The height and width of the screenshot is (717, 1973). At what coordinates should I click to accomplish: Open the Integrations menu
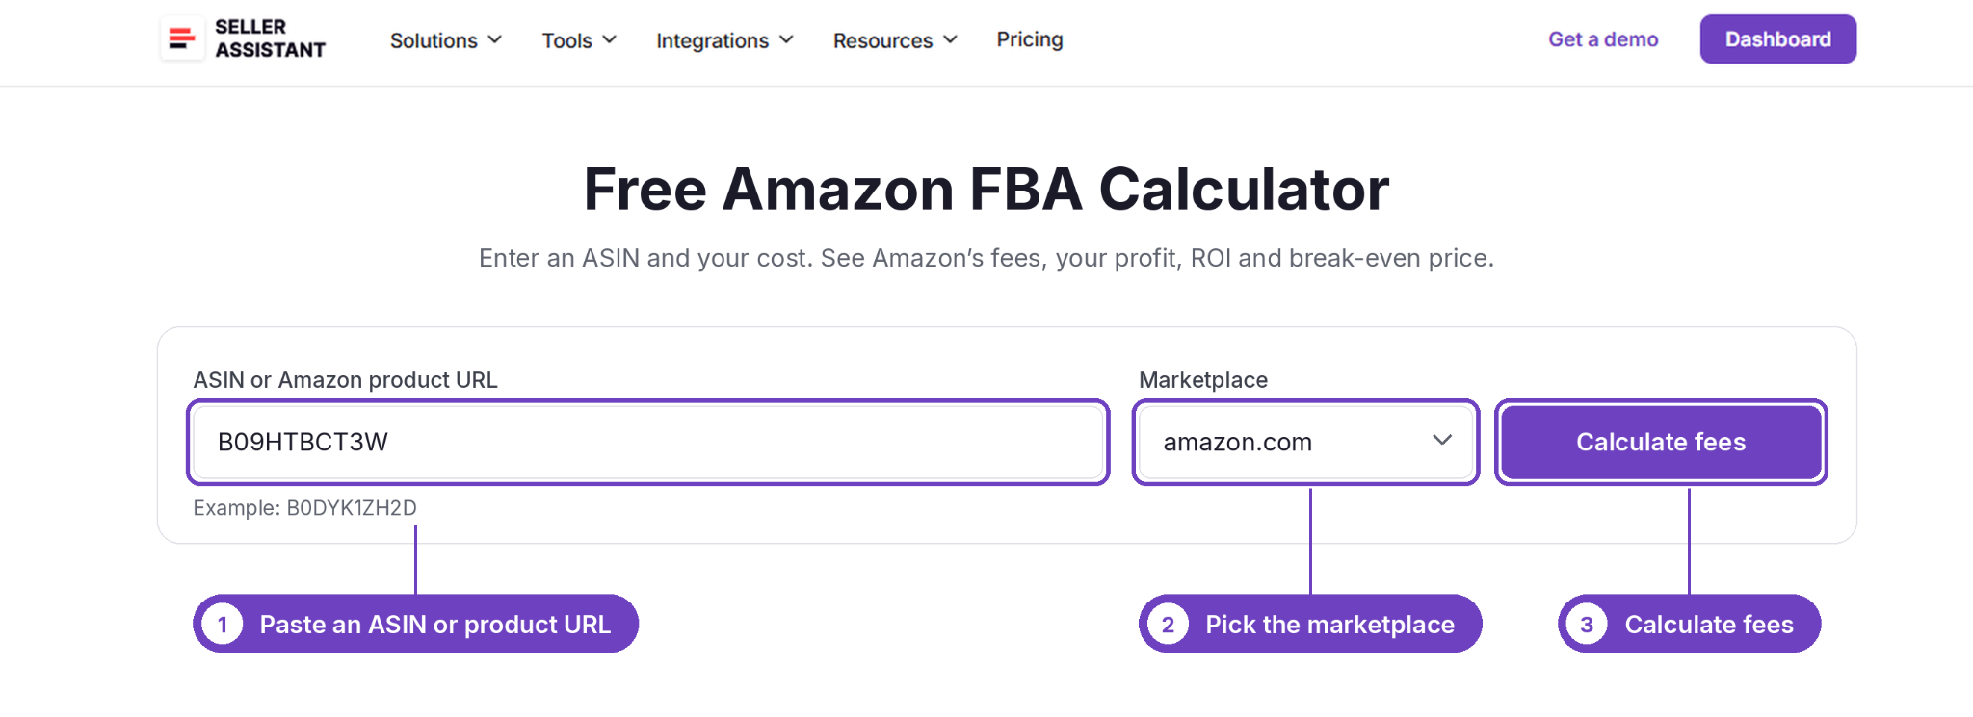[725, 40]
